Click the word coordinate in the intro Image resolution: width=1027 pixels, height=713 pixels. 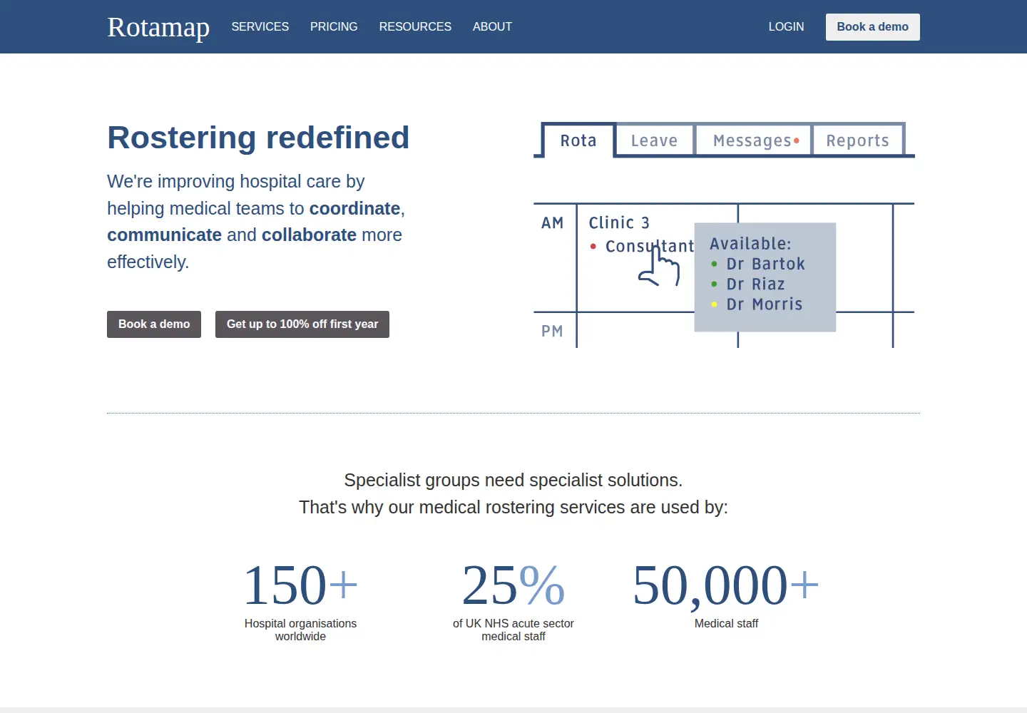click(x=354, y=208)
